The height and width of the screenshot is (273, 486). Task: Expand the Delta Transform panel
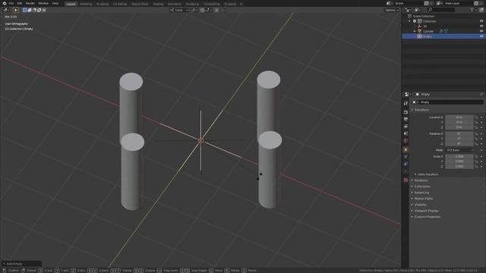428,174
